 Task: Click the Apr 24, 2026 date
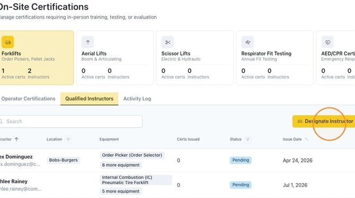click(x=297, y=160)
